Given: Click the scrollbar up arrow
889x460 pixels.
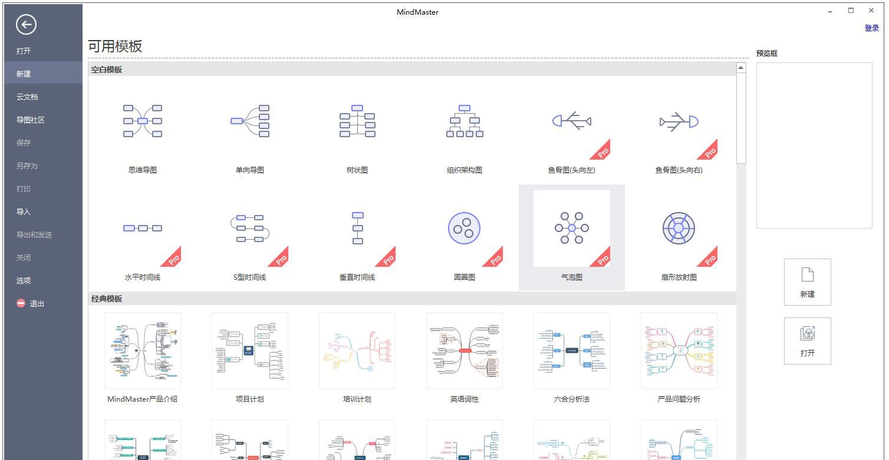Looking at the screenshot, I should point(741,67).
